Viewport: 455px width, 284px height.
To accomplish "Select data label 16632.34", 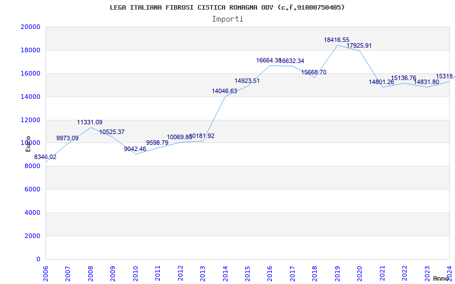I will pos(292,61).
